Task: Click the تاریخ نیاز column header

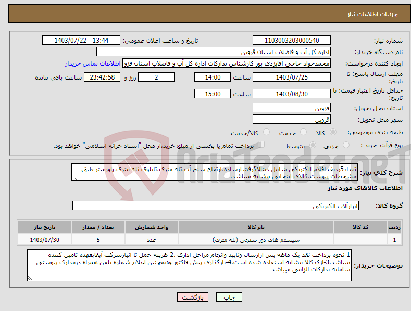Action: point(45,227)
